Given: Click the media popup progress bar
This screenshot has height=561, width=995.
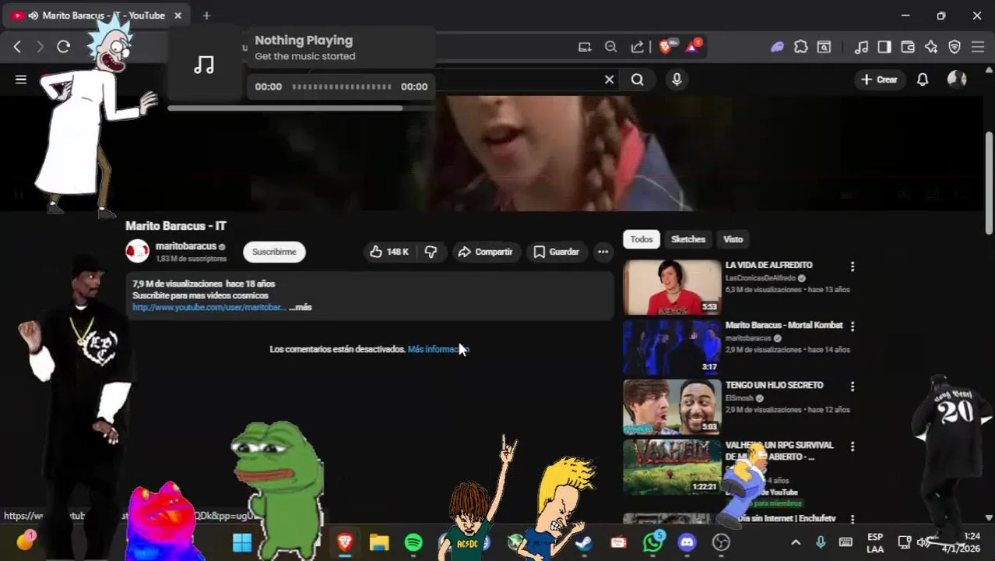Looking at the screenshot, I should coord(341,86).
